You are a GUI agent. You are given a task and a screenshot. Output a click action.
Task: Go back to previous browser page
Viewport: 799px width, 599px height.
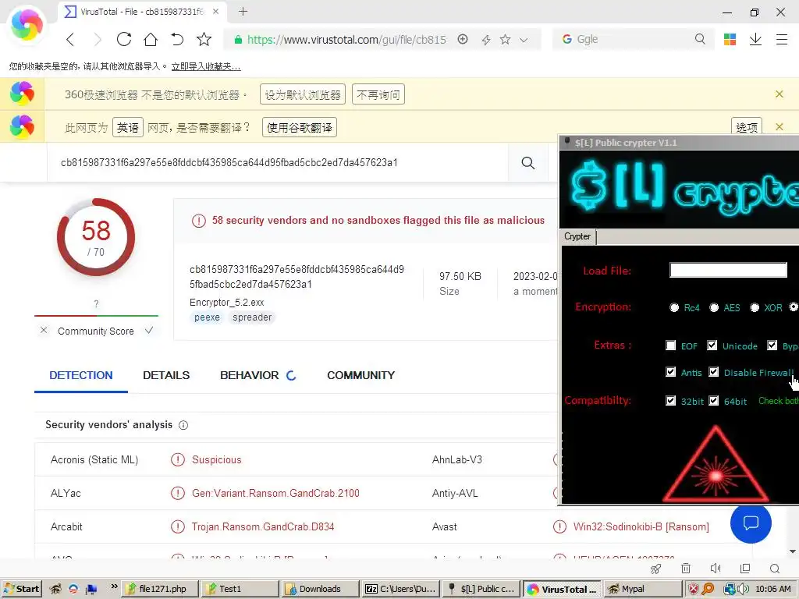pos(71,39)
